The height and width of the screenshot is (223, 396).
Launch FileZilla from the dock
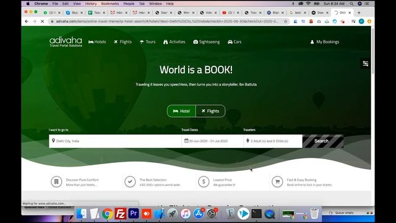coord(121,214)
